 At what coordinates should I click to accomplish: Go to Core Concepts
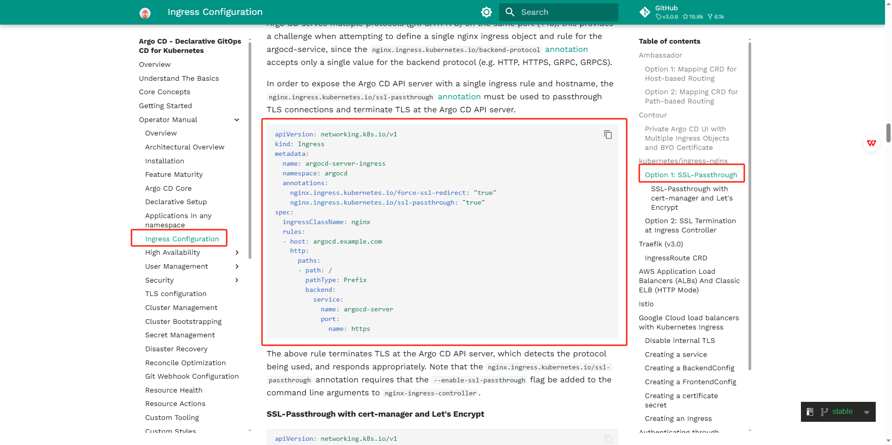click(164, 92)
